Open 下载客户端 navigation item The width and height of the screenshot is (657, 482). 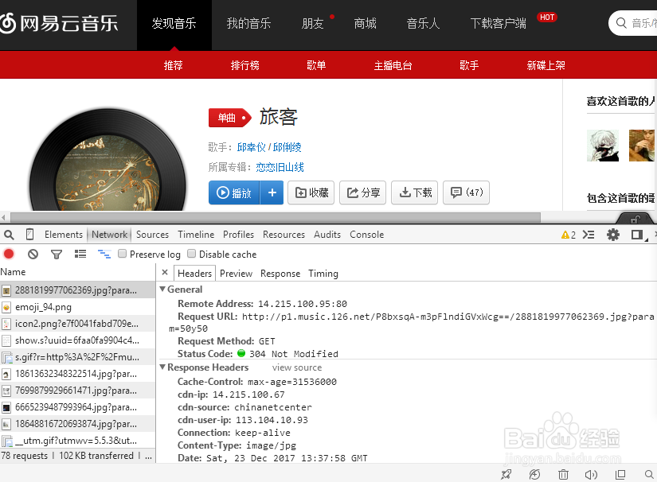pyautogui.click(x=498, y=24)
